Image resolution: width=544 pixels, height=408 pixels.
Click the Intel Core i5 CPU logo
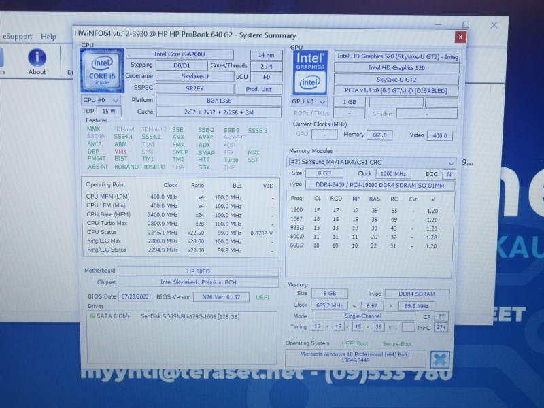102,71
